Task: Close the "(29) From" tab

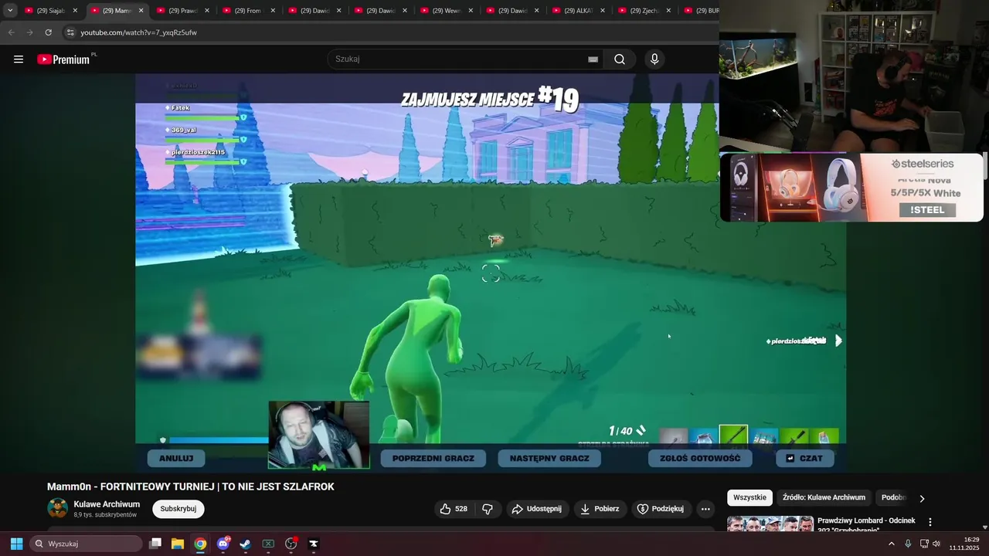Action: pyautogui.click(x=273, y=11)
